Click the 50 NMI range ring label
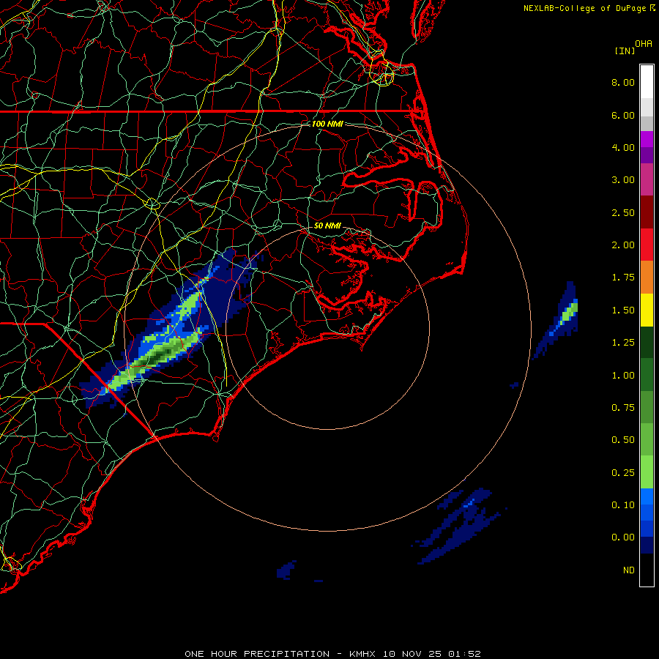This screenshot has width=659, height=659. 327,226
